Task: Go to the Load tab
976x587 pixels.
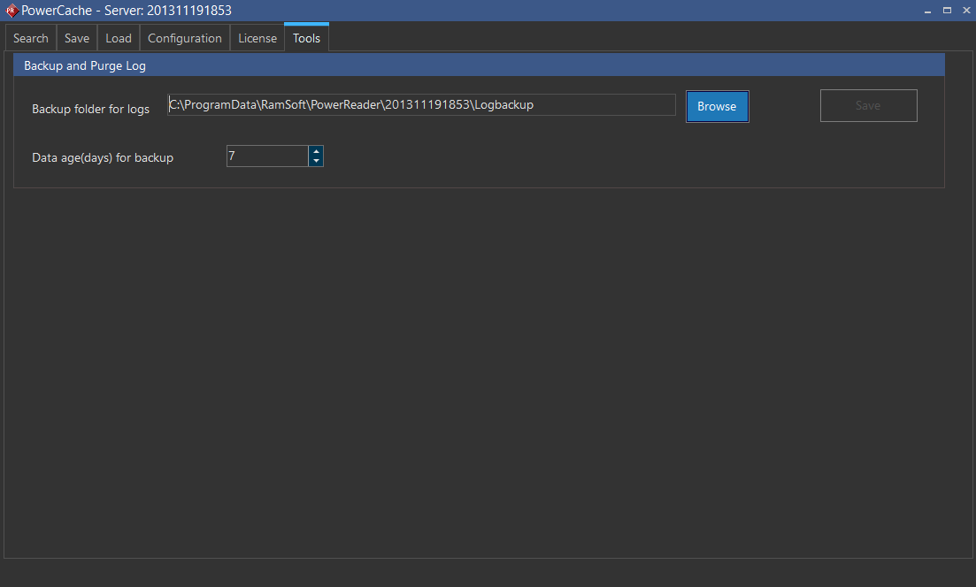Action: [x=119, y=38]
